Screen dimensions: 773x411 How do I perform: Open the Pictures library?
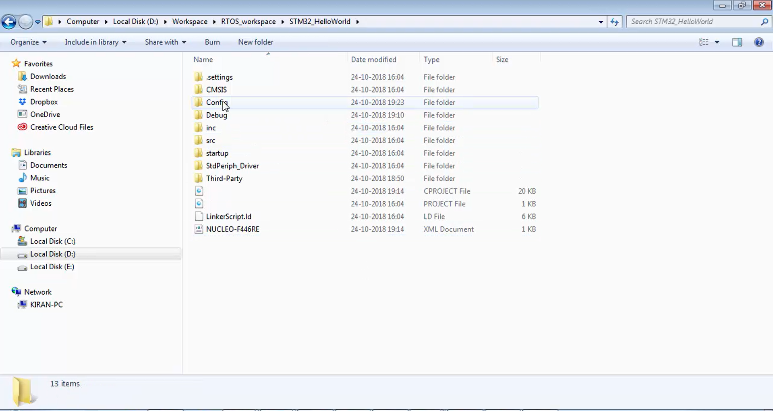(43, 191)
